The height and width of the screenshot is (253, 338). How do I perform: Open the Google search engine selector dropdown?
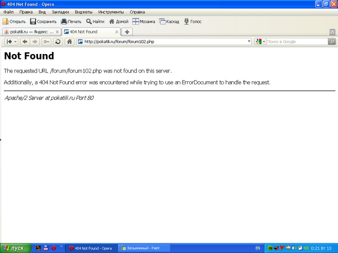pyautogui.click(x=260, y=41)
